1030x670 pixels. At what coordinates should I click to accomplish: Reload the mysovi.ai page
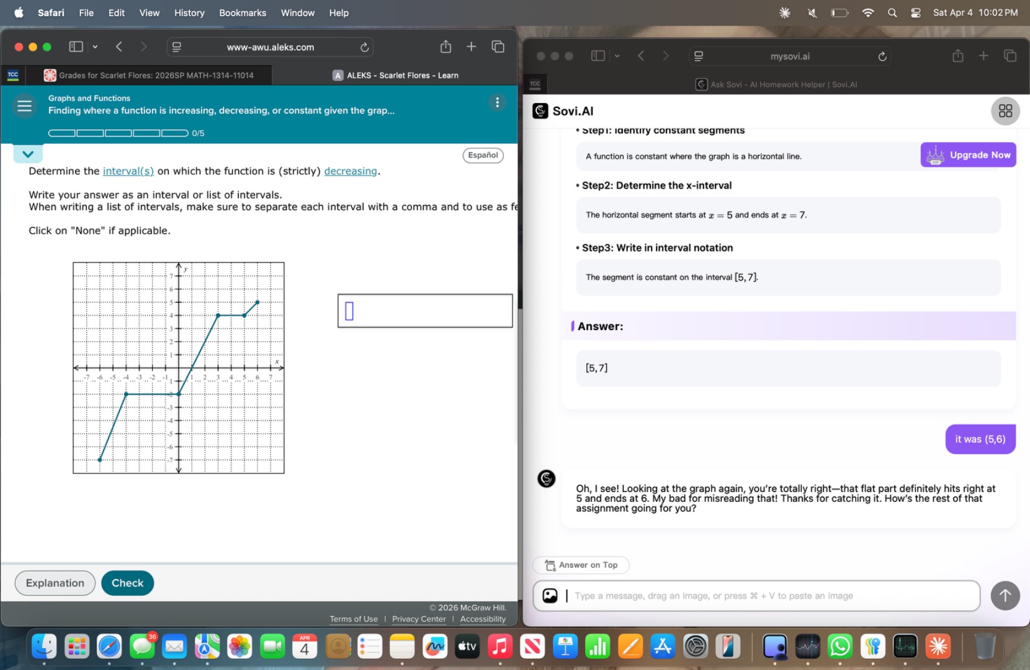tap(882, 56)
